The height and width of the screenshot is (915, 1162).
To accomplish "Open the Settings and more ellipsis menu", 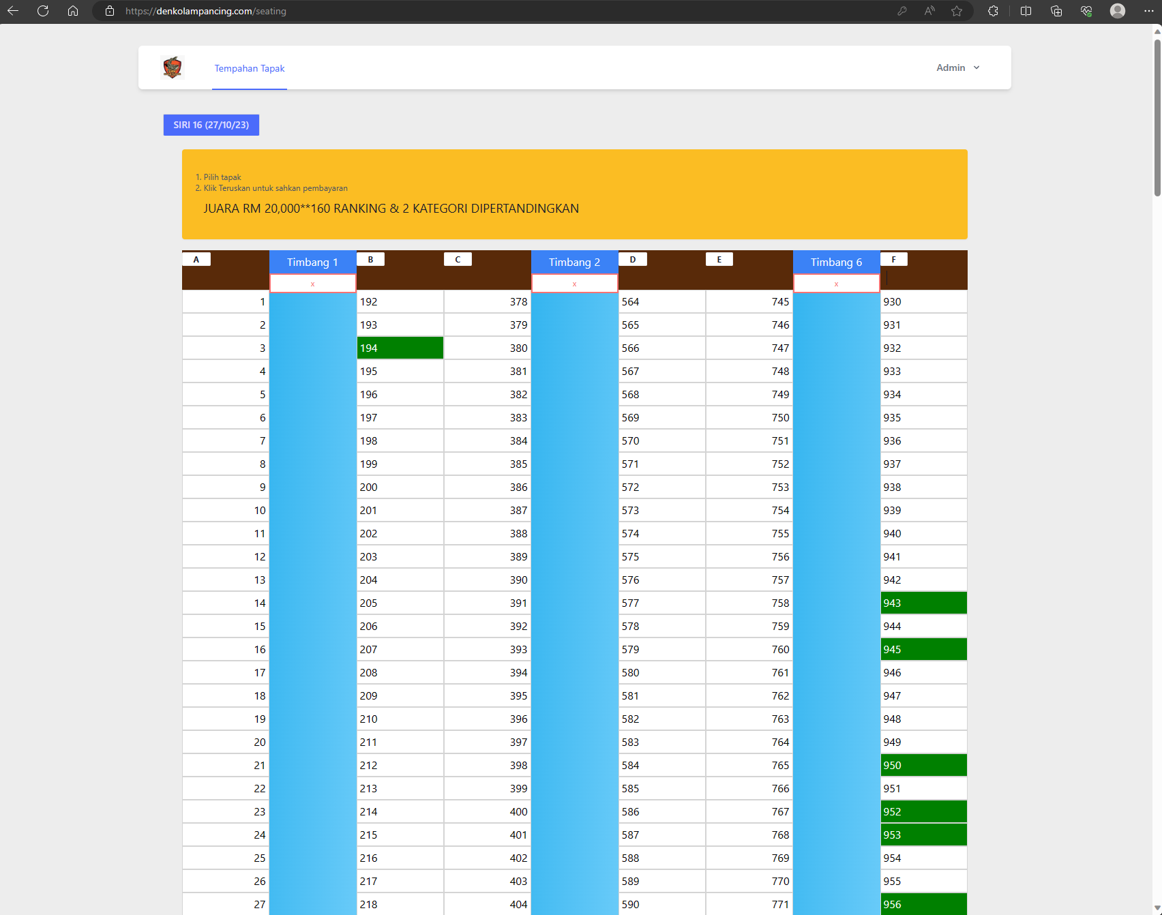I will 1148,11.
